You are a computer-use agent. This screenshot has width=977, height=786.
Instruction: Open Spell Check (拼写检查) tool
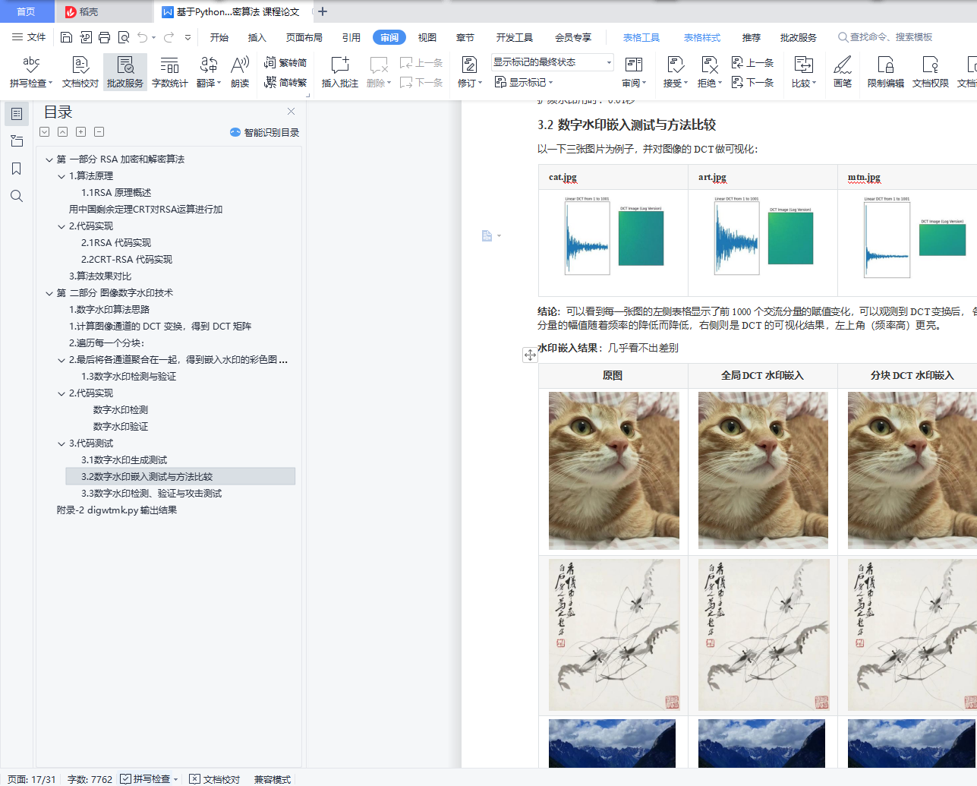[31, 72]
